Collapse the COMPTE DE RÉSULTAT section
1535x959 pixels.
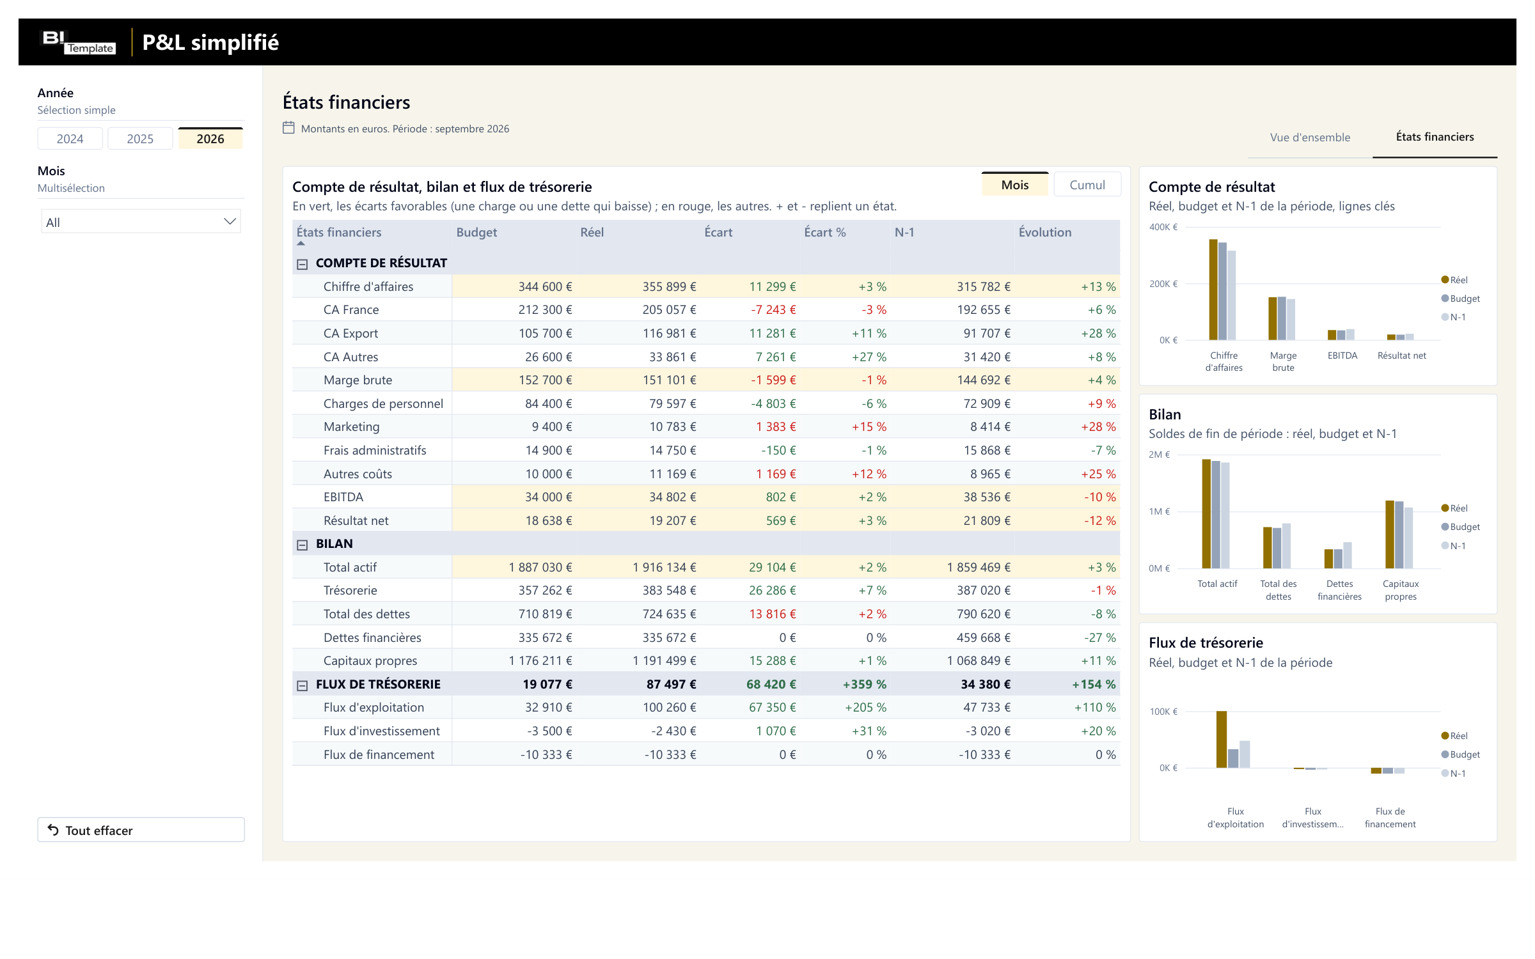click(x=303, y=263)
